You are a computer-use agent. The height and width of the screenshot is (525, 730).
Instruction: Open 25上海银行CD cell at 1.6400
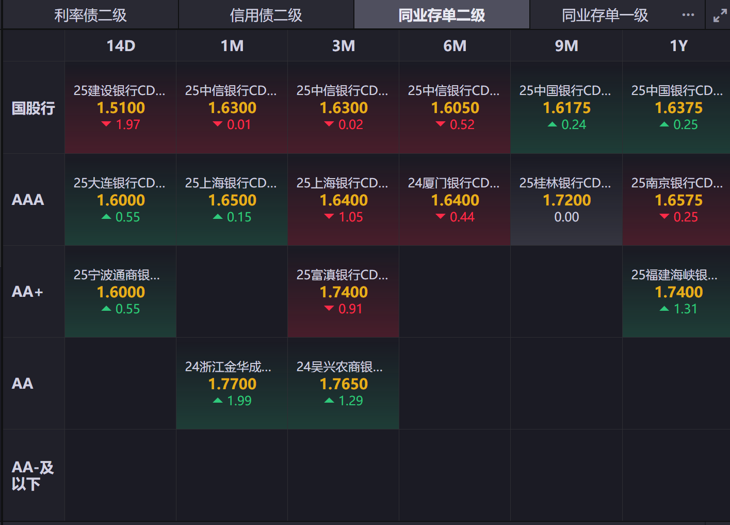click(x=344, y=200)
